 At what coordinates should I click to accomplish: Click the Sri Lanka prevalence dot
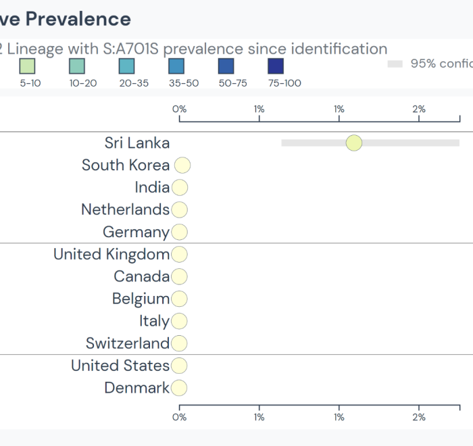(354, 143)
